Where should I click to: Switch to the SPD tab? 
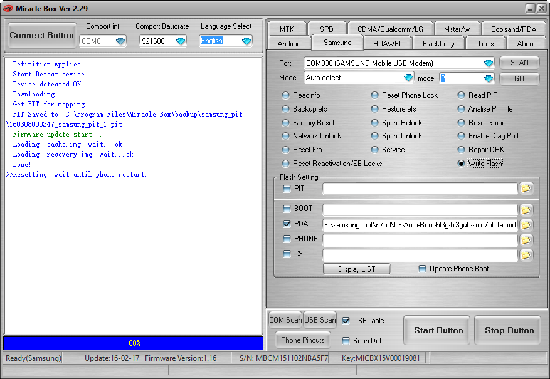click(327, 29)
